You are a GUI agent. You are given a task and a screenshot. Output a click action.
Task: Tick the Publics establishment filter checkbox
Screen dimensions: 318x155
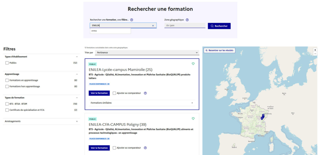(x=7, y=63)
